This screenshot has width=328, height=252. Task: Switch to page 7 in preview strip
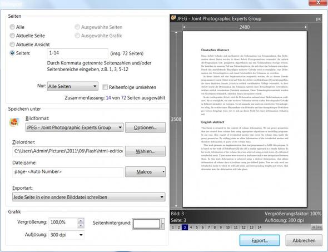[x=208, y=228]
